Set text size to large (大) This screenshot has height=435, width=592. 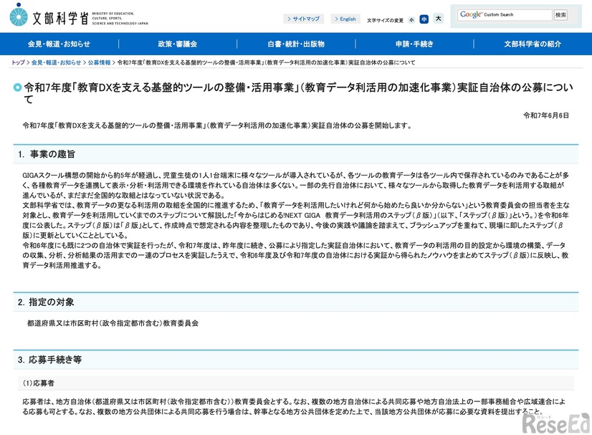439,19
